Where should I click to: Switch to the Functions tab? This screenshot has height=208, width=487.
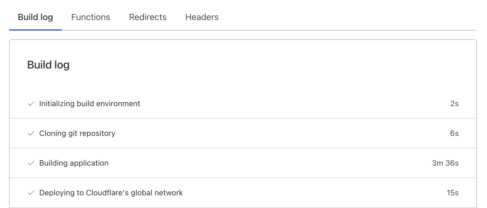click(x=91, y=17)
